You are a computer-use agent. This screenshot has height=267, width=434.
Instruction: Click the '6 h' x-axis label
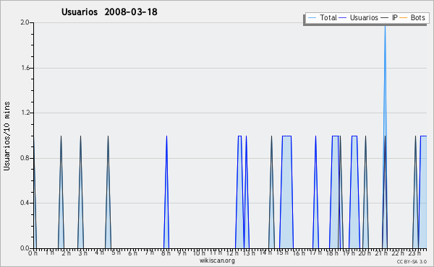pyautogui.click(x=132, y=253)
